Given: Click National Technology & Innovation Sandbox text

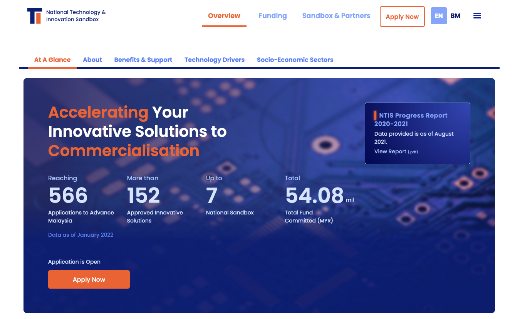Looking at the screenshot, I should pyautogui.click(x=76, y=16).
